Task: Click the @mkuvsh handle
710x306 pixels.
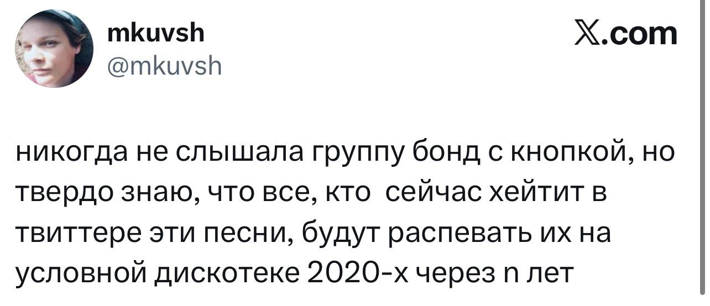Action: coord(165,67)
